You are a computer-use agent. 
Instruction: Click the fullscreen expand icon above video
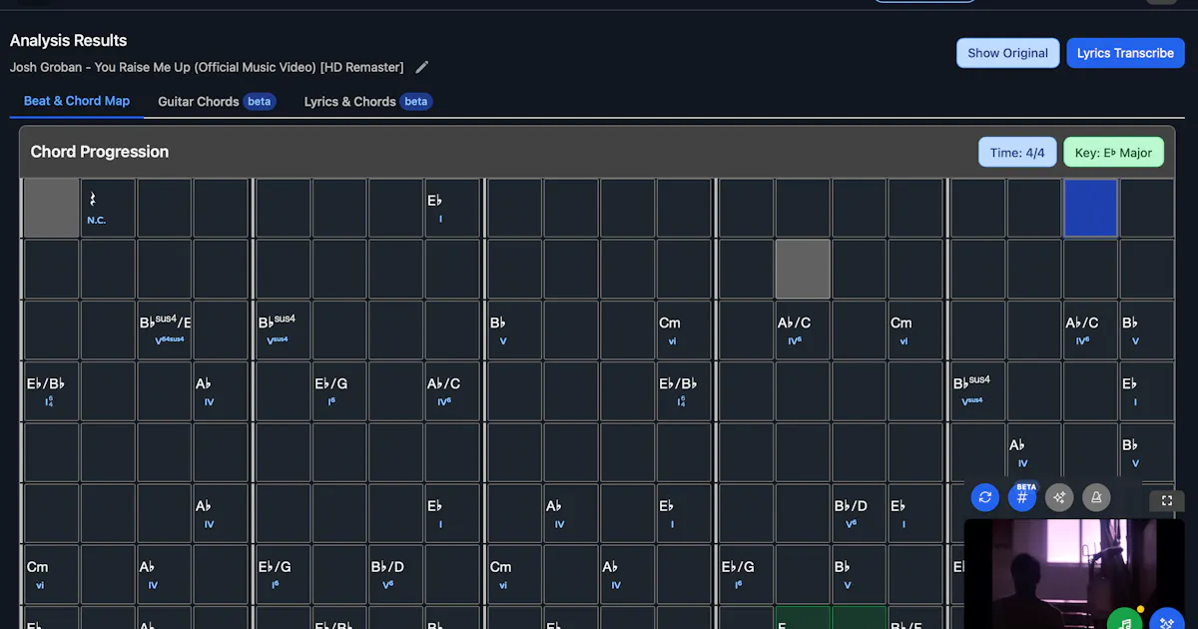[x=1166, y=500]
